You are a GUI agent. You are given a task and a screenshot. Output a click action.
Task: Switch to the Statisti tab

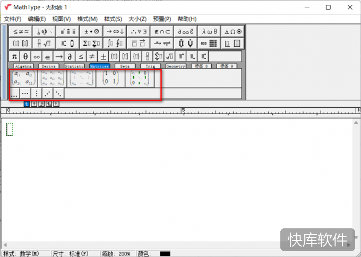tap(74, 66)
